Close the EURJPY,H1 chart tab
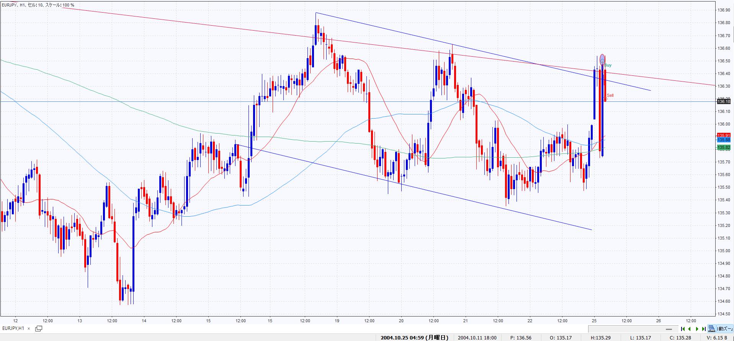The width and height of the screenshot is (734, 341). point(29,328)
